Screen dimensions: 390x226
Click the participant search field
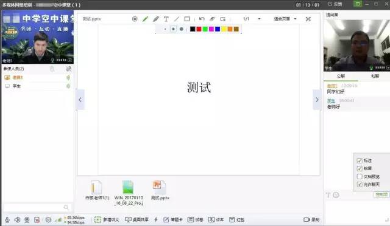tap(37, 207)
